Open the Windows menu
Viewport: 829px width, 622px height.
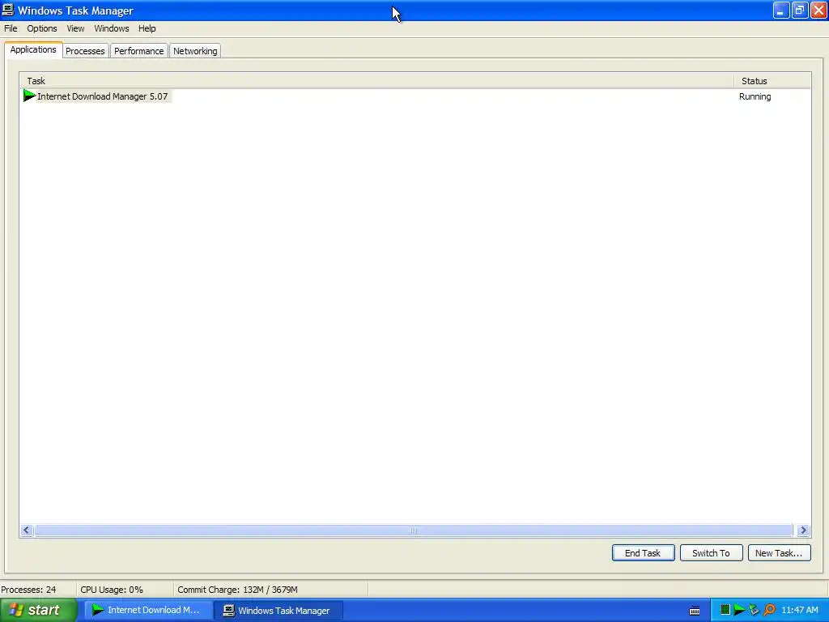point(112,28)
